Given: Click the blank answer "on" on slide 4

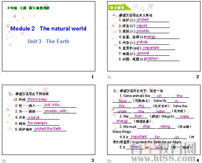Looking at the screenshot, I should click(159, 96).
